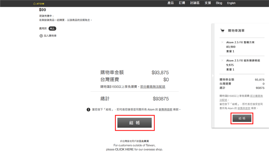Click sidebar 總計 93875 value

point(260,88)
